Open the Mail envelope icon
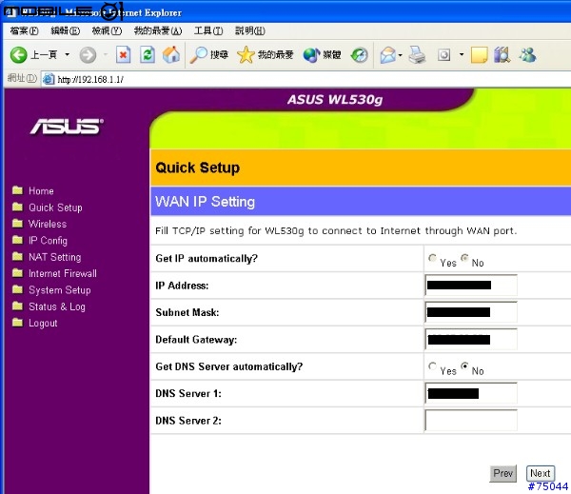Viewport: 571px width, 494px height. coord(388,55)
